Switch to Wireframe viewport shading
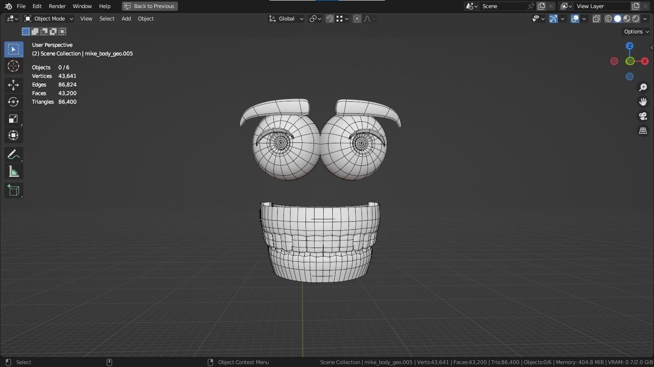 click(609, 19)
